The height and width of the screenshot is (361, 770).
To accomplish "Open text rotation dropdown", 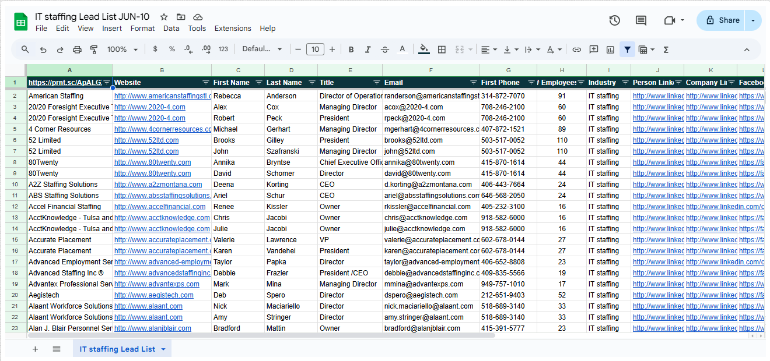I will (x=554, y=49).
